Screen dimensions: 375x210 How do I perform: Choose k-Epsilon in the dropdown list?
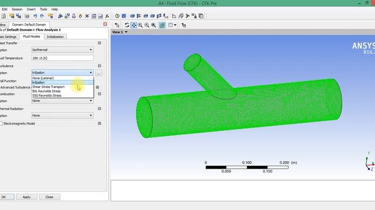62,82
